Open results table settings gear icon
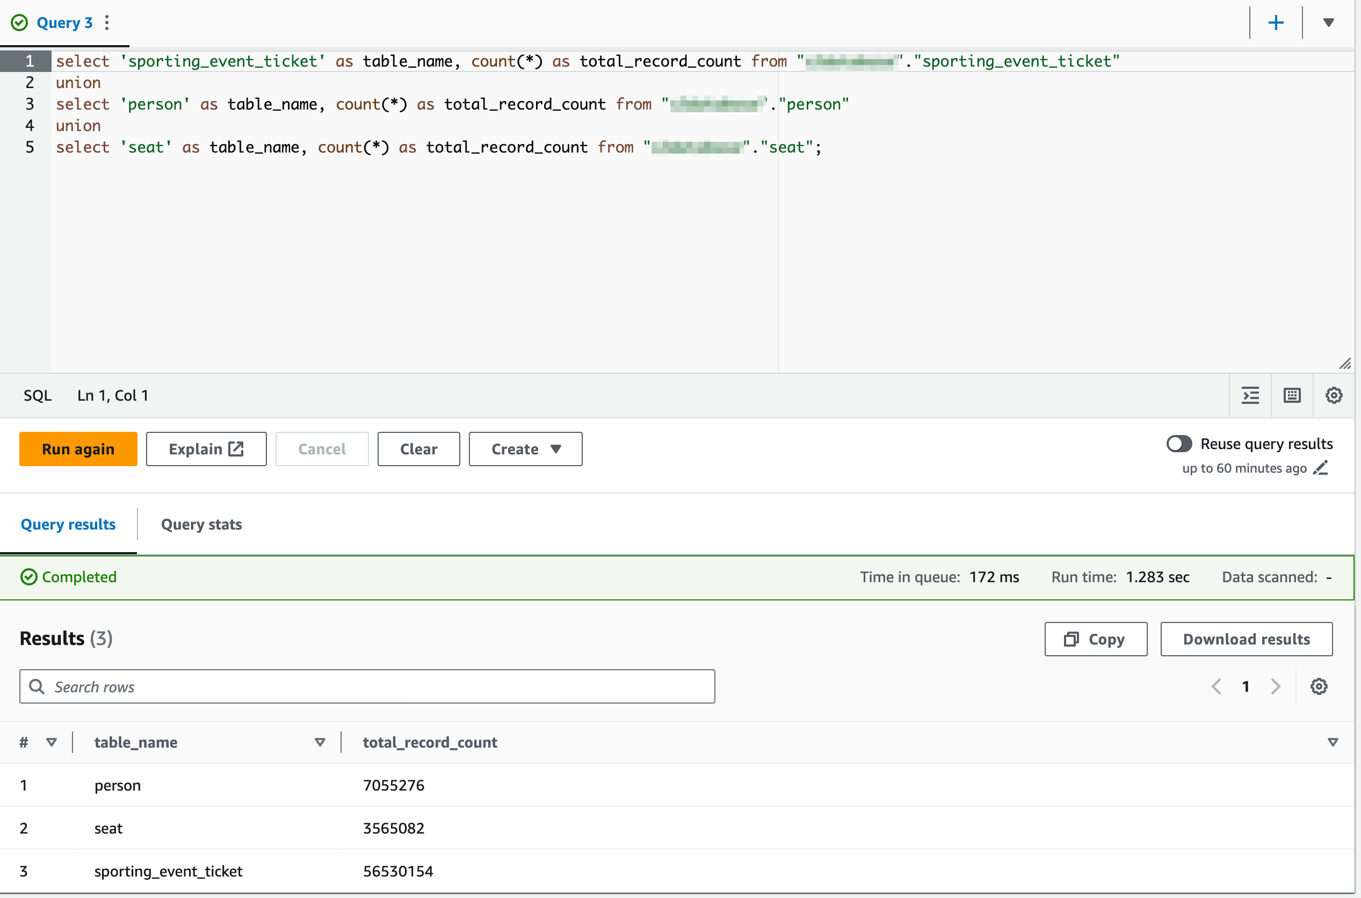Image resolution: width=1361 pixels, height=898 pixels. 1319,686
